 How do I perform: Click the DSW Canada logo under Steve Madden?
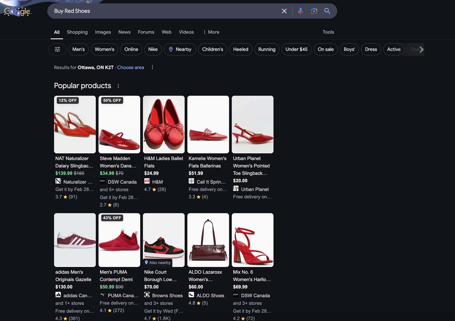pyautogui.click(x=102, y=181)
